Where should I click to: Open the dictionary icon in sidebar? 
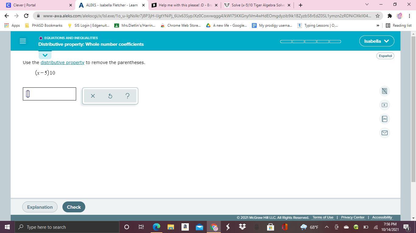[x=384, y=119]
